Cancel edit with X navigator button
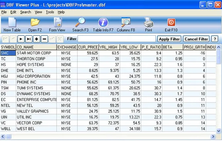 pos(60,39)
